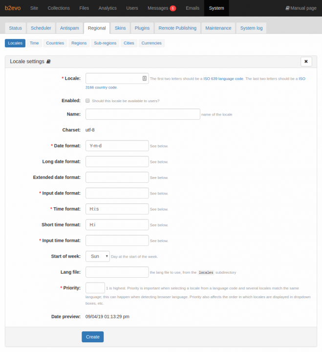The height and width of the screenshot is (352, 322).
Task: Click the Short time format field
Action: click(117, 225)
